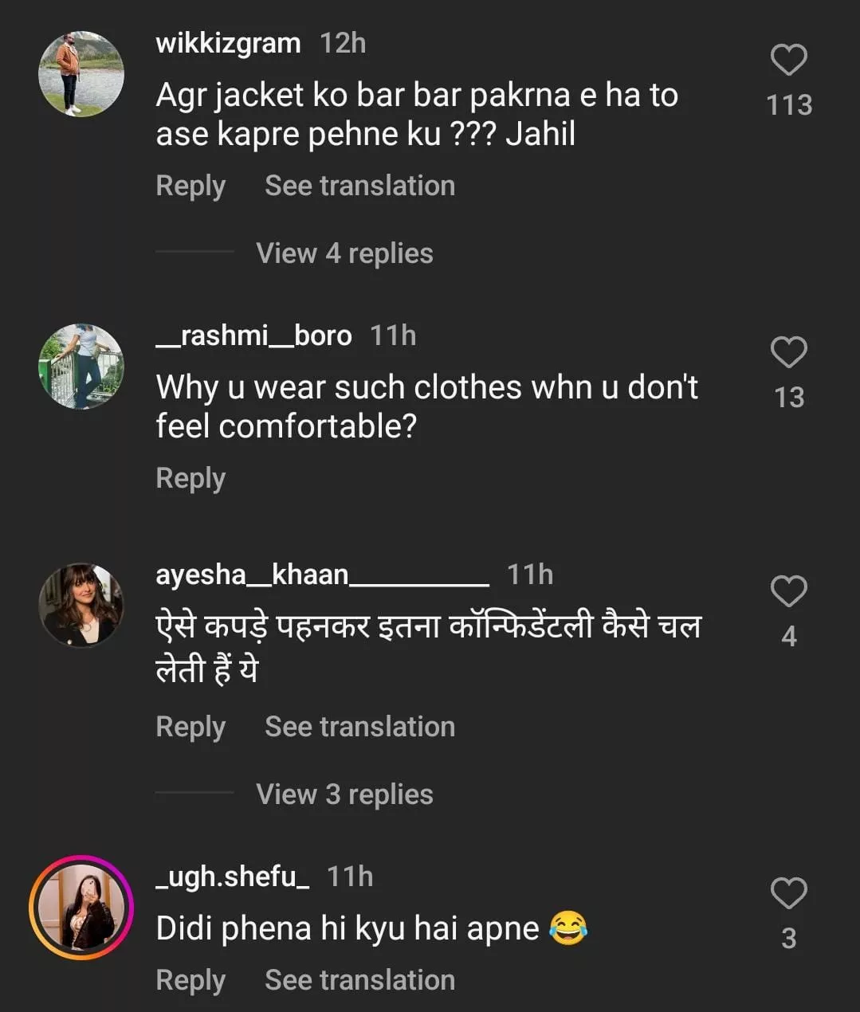Like wikkizgram's comment with the heart
Viewport: 860px width, 1012px height.
(788, 61)
